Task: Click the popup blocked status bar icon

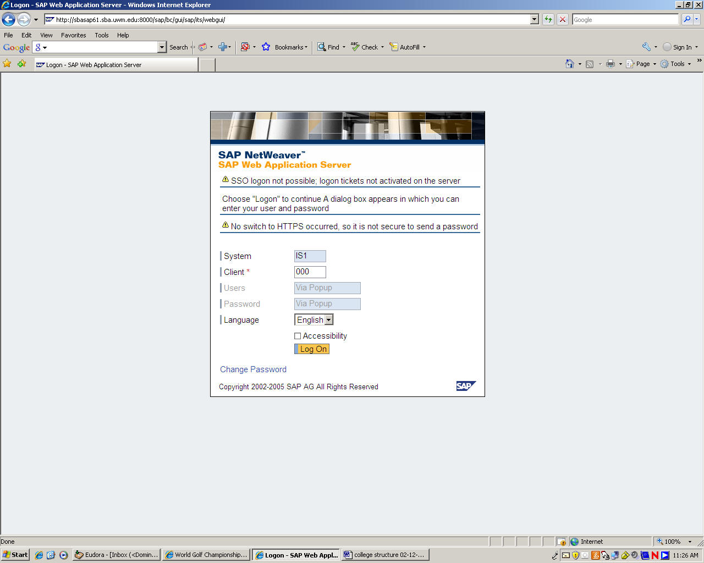Action: (x=562, y=542)
